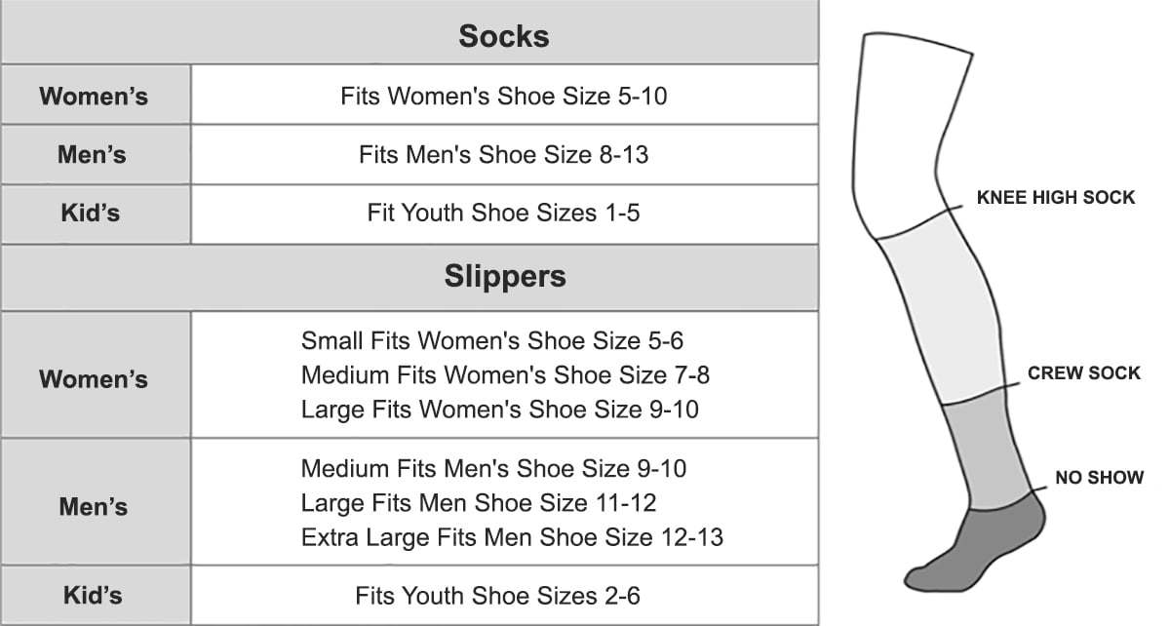Click the KNEE HIGH SOCK label

coord(1056,198)
